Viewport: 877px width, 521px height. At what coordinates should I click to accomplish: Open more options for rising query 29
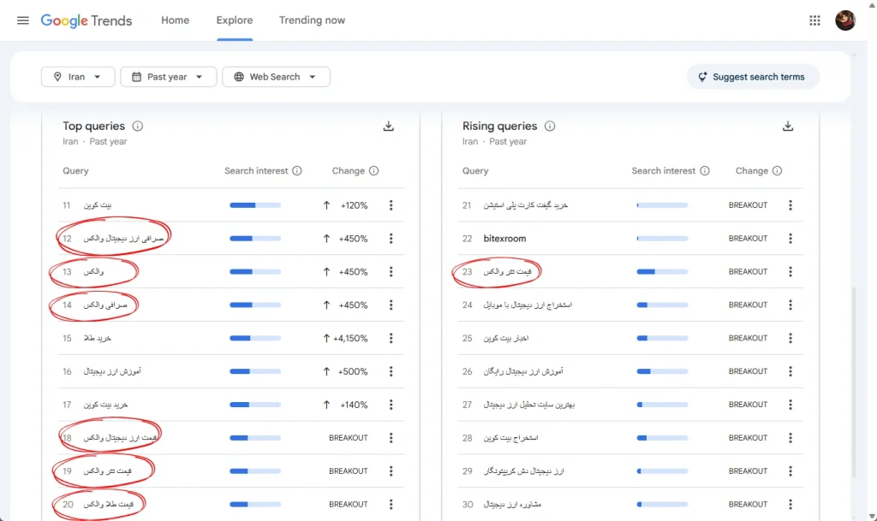pos(790,471)
